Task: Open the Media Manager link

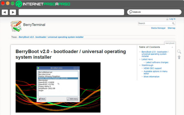Action: pyautogui.click(x=158, y=28)
